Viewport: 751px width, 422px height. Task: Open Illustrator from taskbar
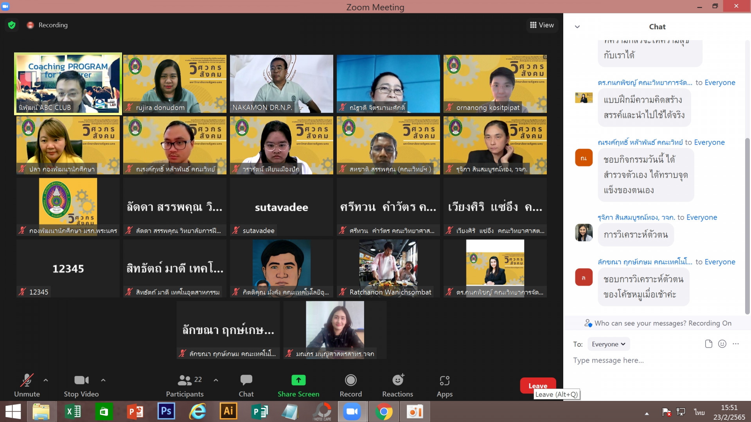coord(228,411)
